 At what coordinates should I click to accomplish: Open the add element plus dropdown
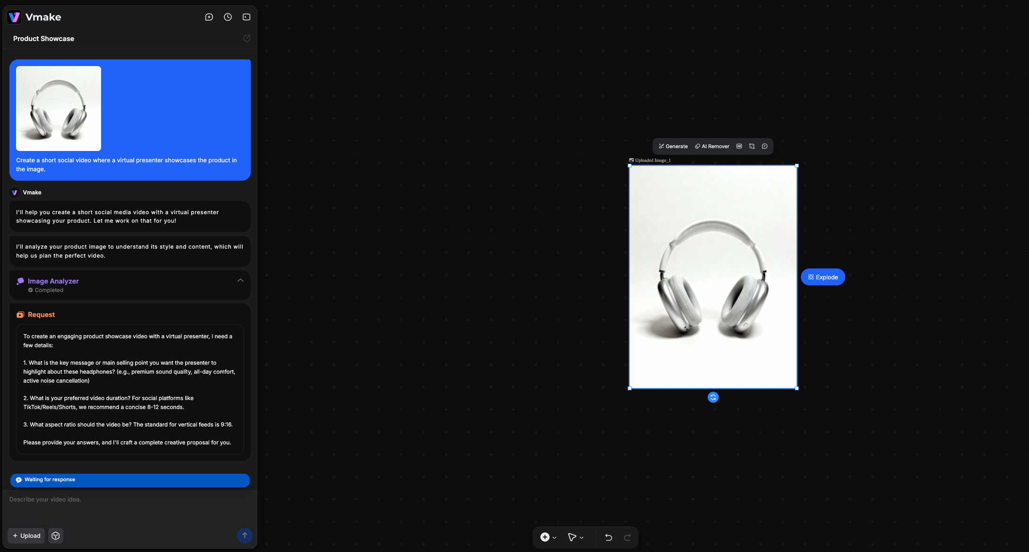pyautogui.click(x=548, y=537)
